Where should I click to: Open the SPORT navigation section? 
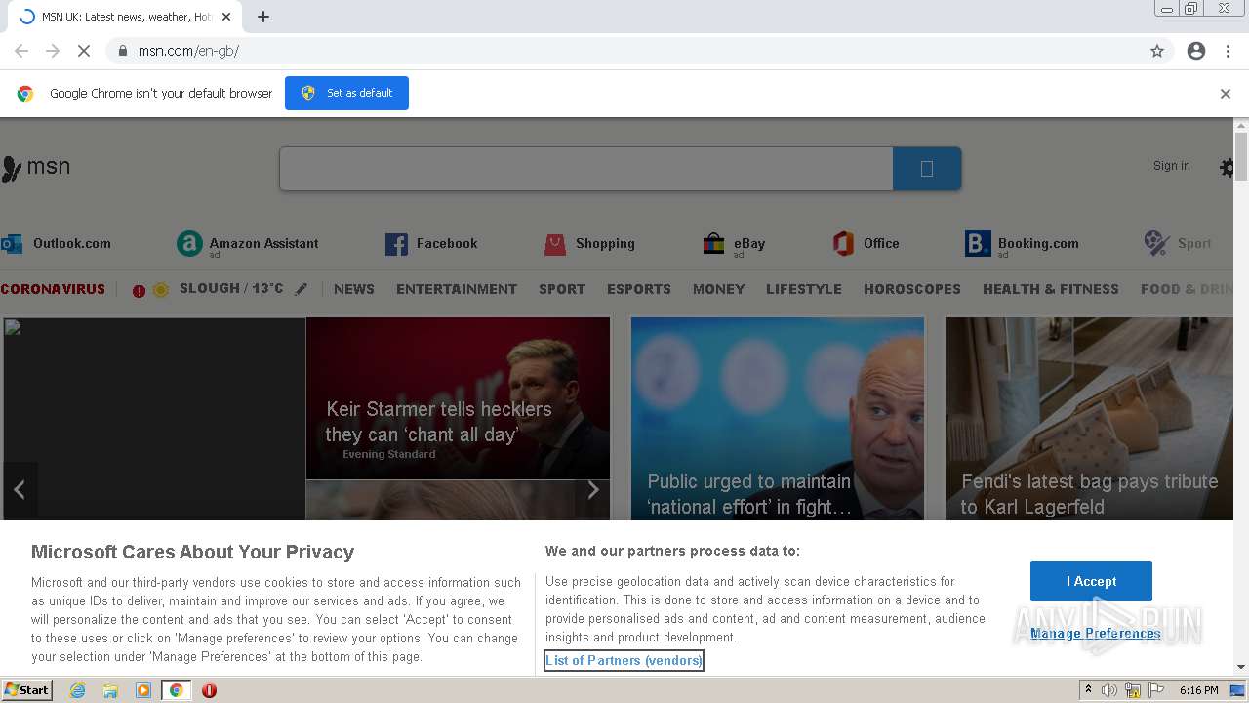coord(562,289)
